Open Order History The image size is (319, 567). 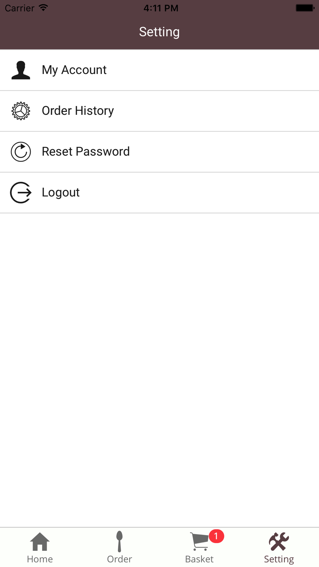(159, 111)
